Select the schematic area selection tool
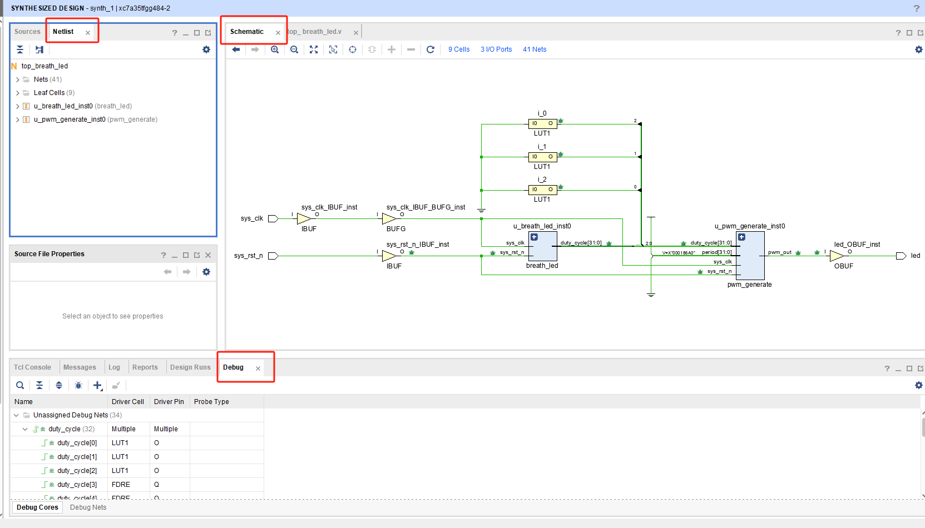The image size is (925, 528). click(333, 49)
